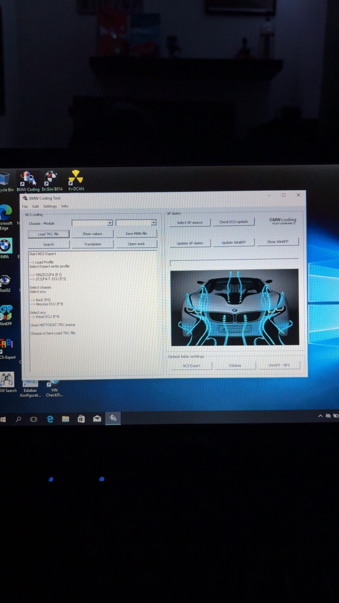Click the BMW Coding Tool title bar icon
The image size is (339, 603).
[25, 198]
